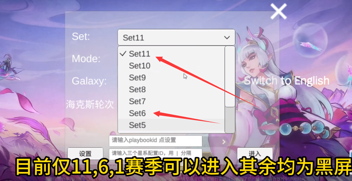The width and height of the screenshot is (352, 181).
Task: Select Set8 from dropdown options
Action: click(171, 90)
